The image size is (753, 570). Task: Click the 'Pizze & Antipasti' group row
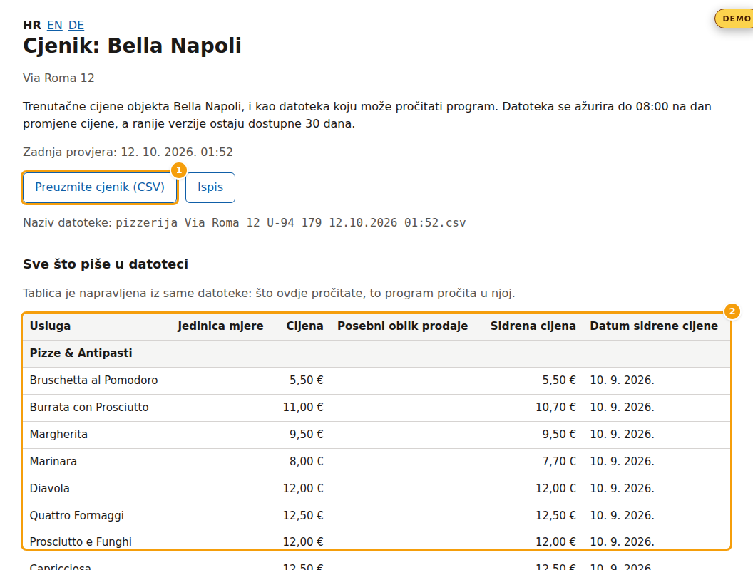[x=376, y=353]
